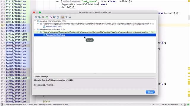190x106 pixels.
Task: Click inside the Commit Message text area
Action: click(95, 84)
